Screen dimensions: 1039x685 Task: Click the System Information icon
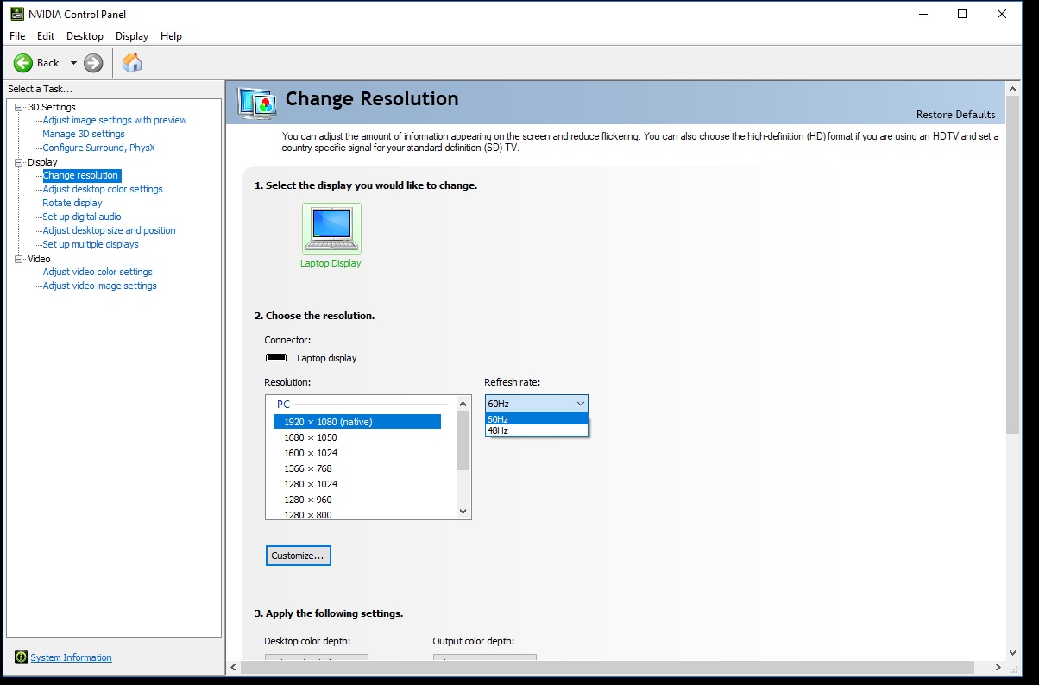tap(21, 657)
